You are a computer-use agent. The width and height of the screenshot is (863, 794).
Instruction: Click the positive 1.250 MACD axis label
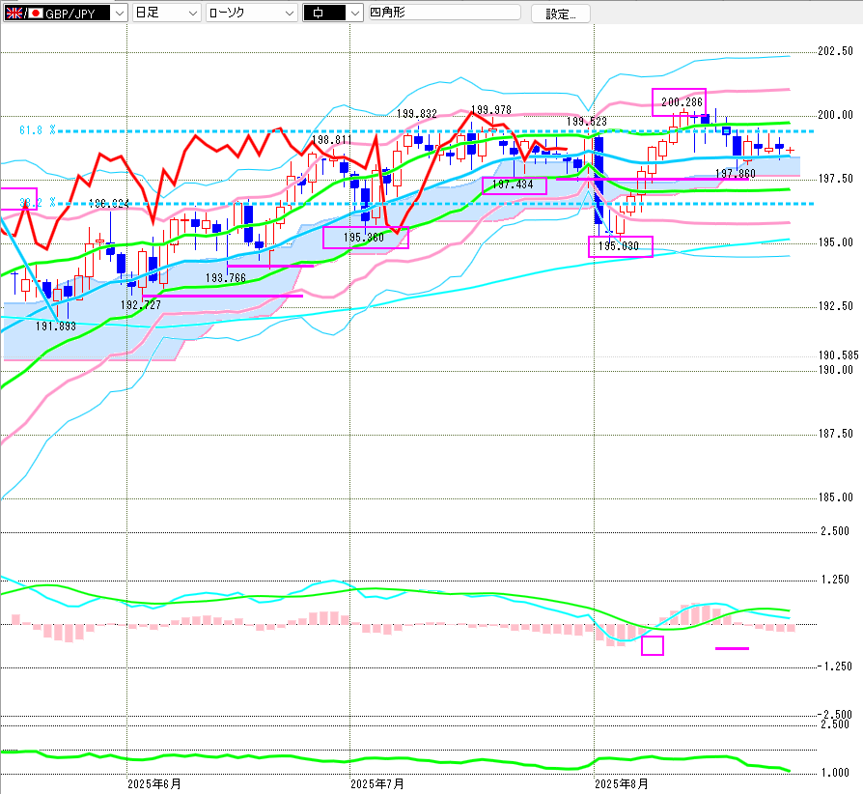point(835,580)
